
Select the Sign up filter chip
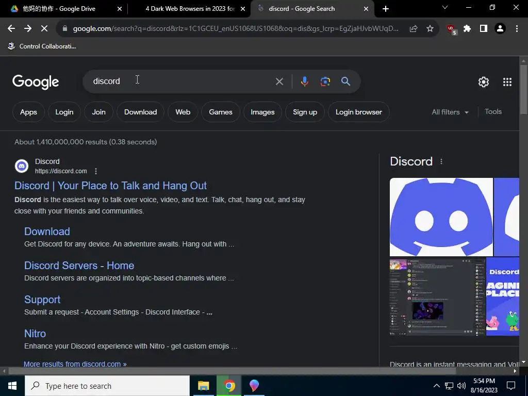pos(305,112)
